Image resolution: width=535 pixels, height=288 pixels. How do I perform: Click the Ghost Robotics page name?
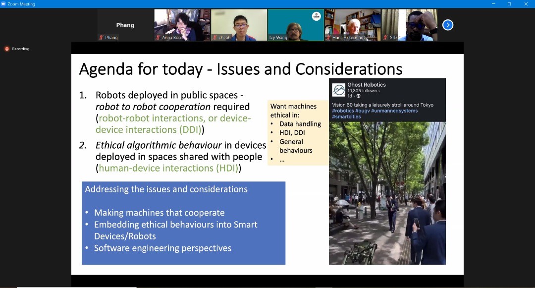[x=366, y=85]
